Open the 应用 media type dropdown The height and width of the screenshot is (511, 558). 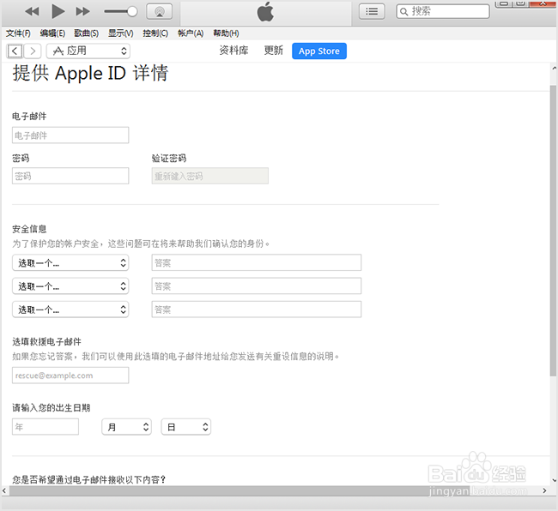88,51
